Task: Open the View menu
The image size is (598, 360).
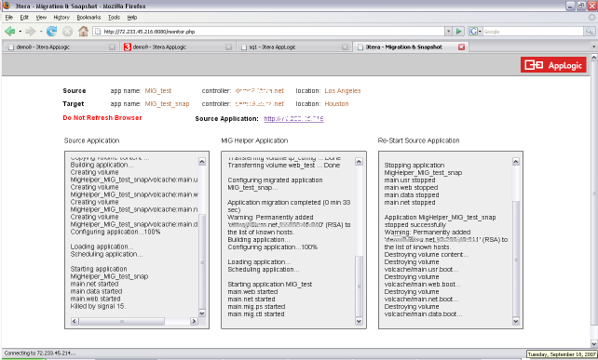Action: pyautogui.click(x=41, y=17)
